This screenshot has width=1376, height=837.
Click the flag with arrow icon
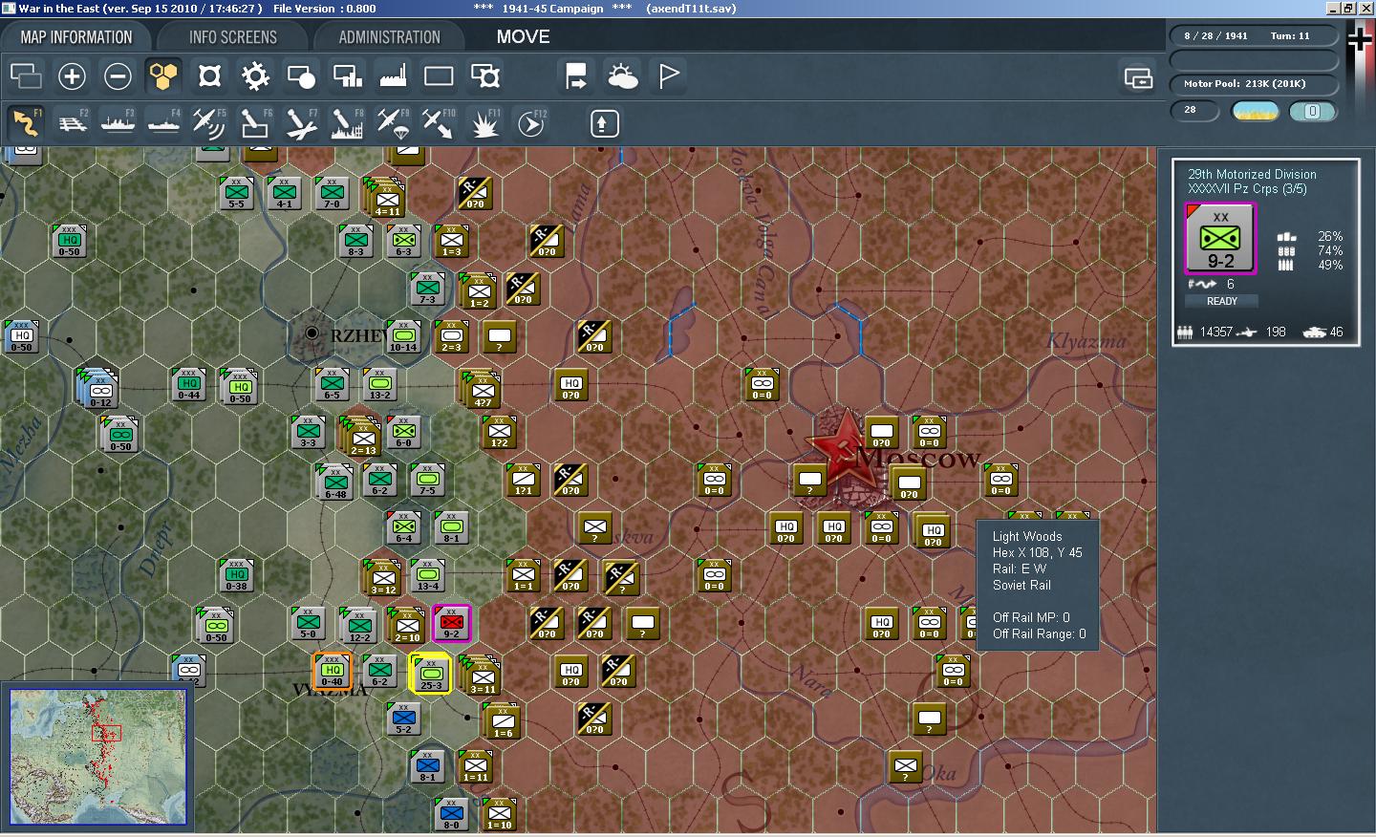coord(576,76)
